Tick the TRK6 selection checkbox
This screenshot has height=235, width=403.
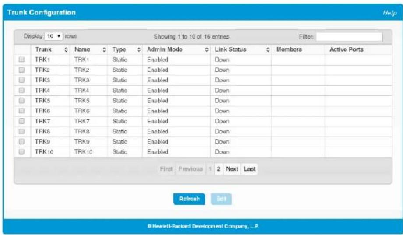tap(21, 111)
